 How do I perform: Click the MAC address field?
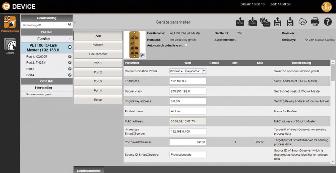[x=188, y=121]
